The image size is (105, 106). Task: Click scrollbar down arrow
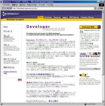click(x=103, y=101)
